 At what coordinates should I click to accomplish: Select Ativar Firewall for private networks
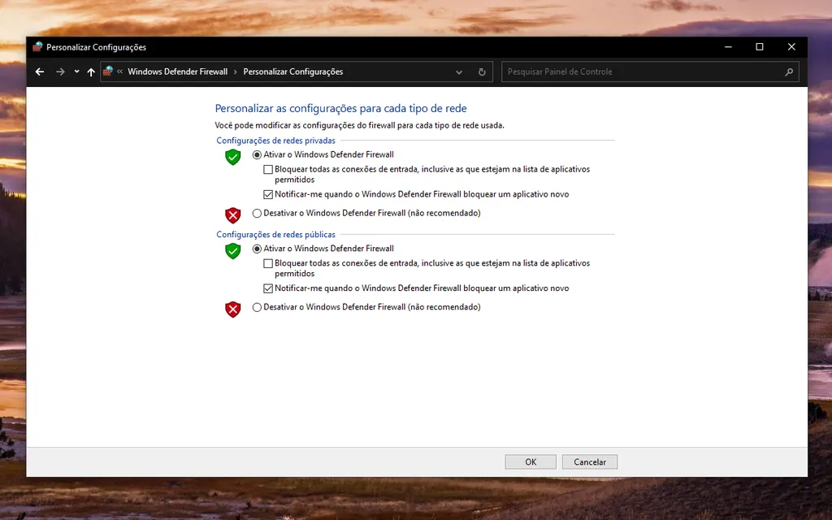coord(257,155)
